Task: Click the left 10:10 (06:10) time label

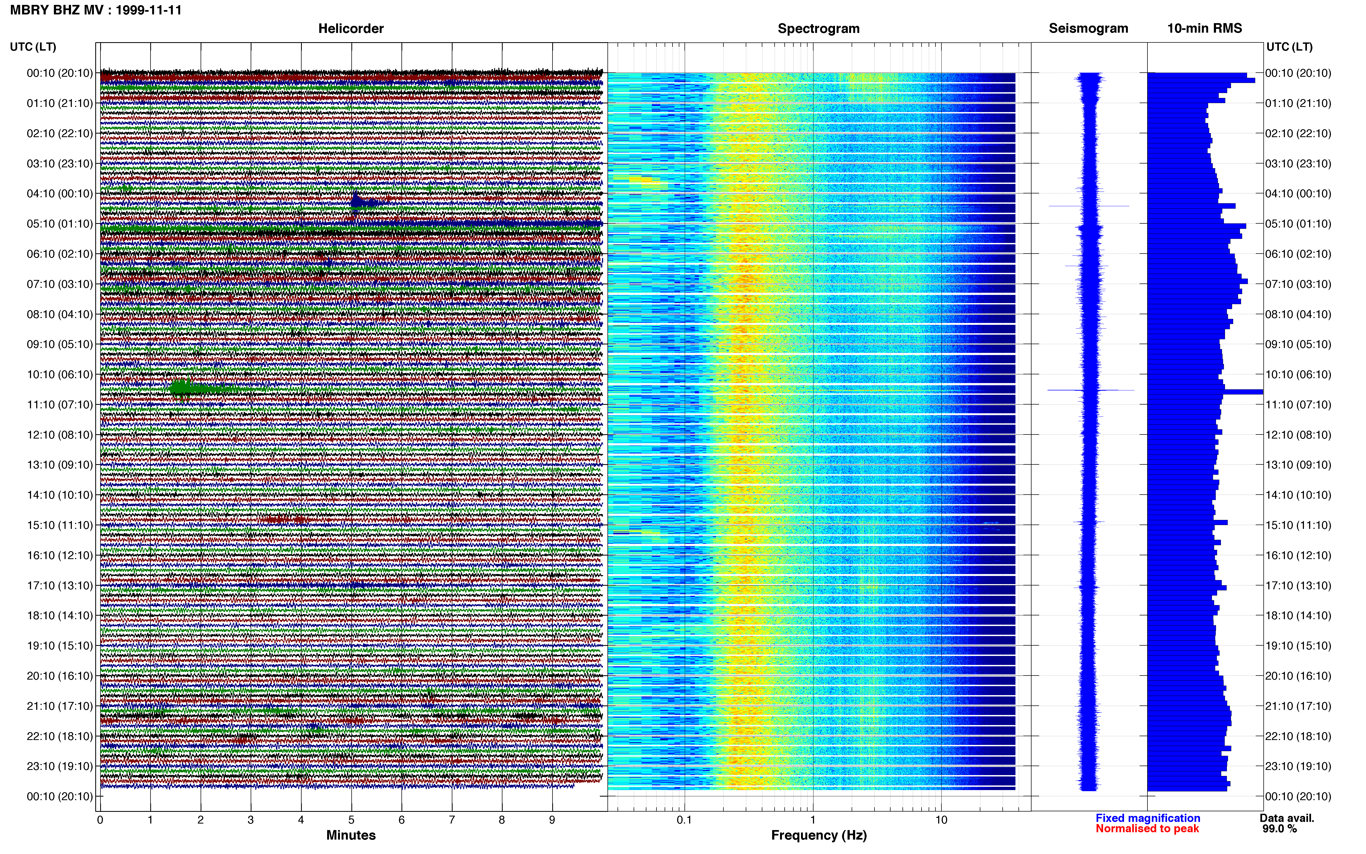Action: 60,374
